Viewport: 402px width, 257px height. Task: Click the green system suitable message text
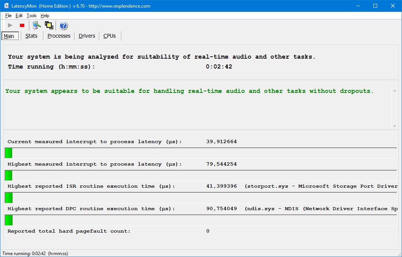pos(189,91)
